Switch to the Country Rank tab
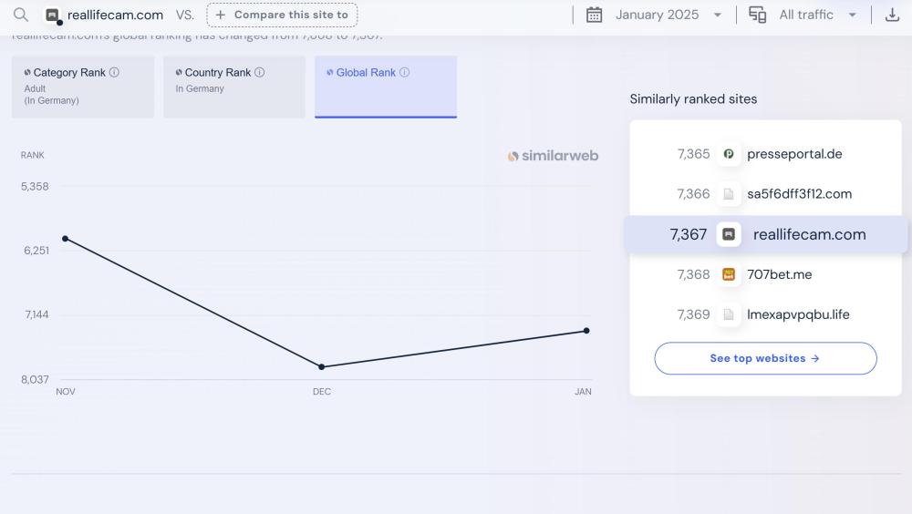Image resolution: width=912 pixels, height=514 pixels. (234, 87)
